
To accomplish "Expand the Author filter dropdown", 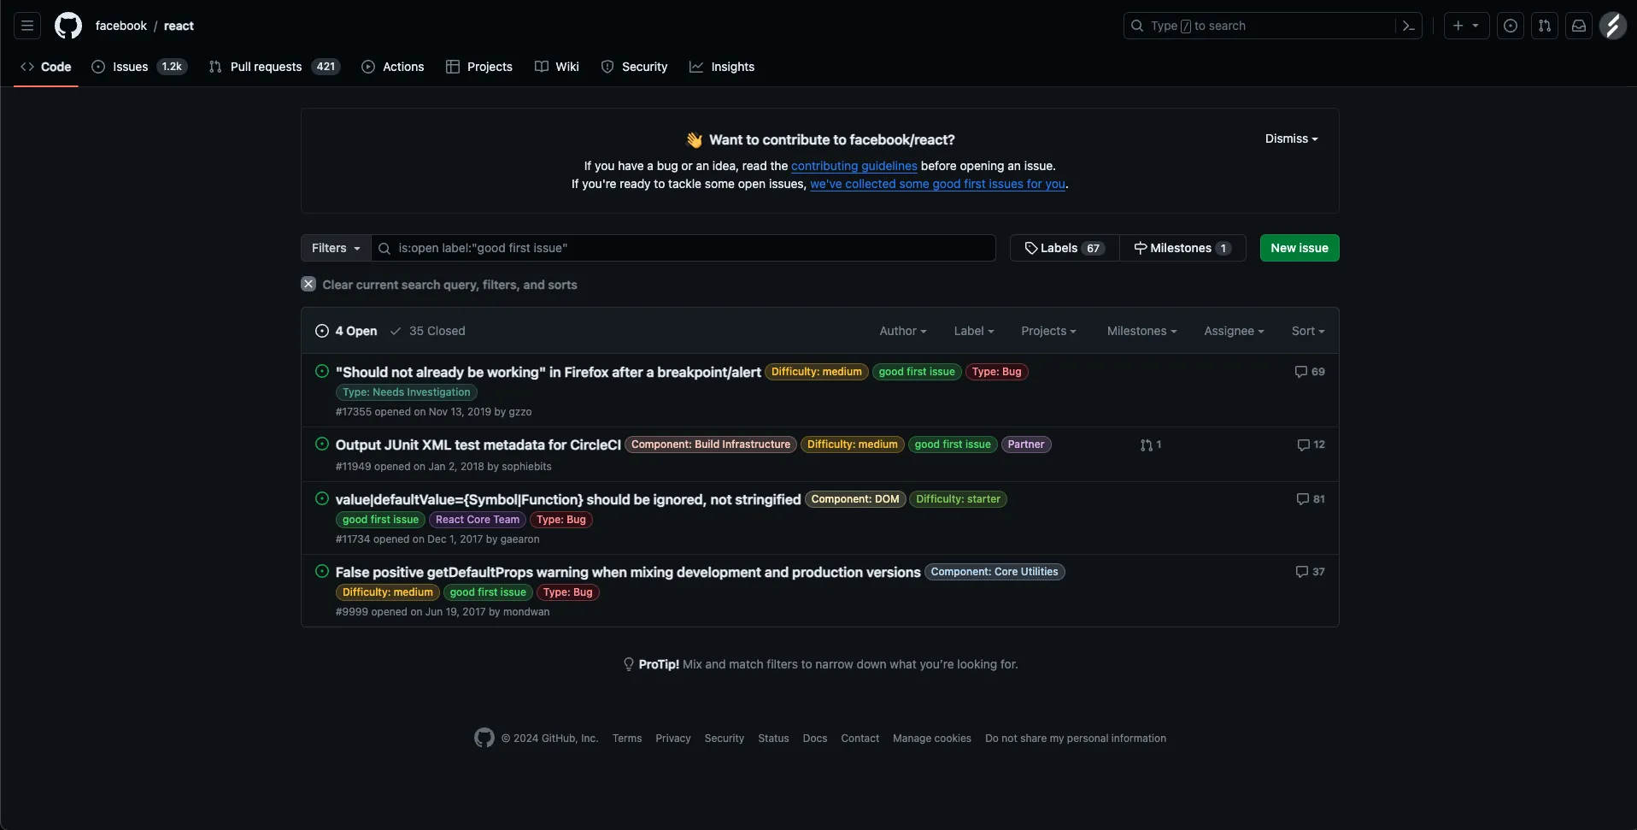I will [x=903, y=331].
